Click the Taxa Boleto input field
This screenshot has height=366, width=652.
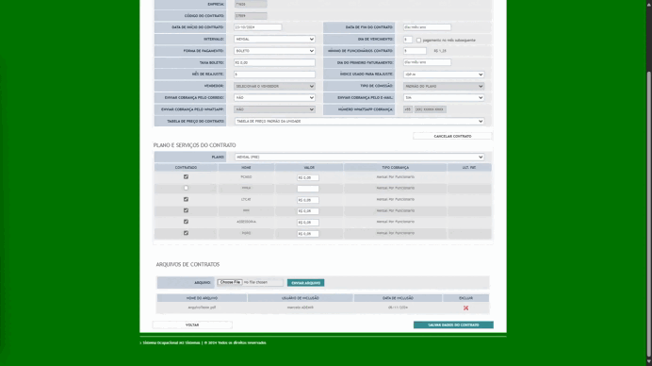coord(274,62)
